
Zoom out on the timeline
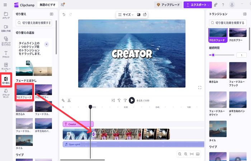pos(179,154)
